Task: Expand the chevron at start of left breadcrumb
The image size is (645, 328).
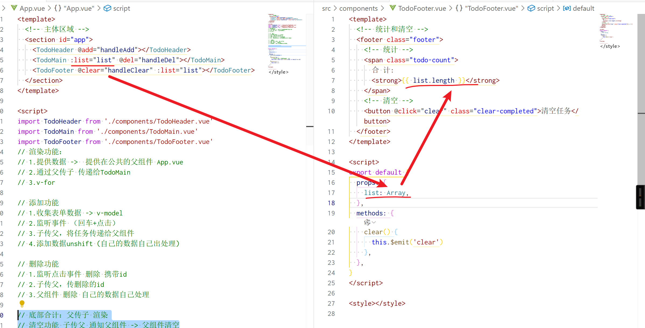Action: tap(4, 8)
